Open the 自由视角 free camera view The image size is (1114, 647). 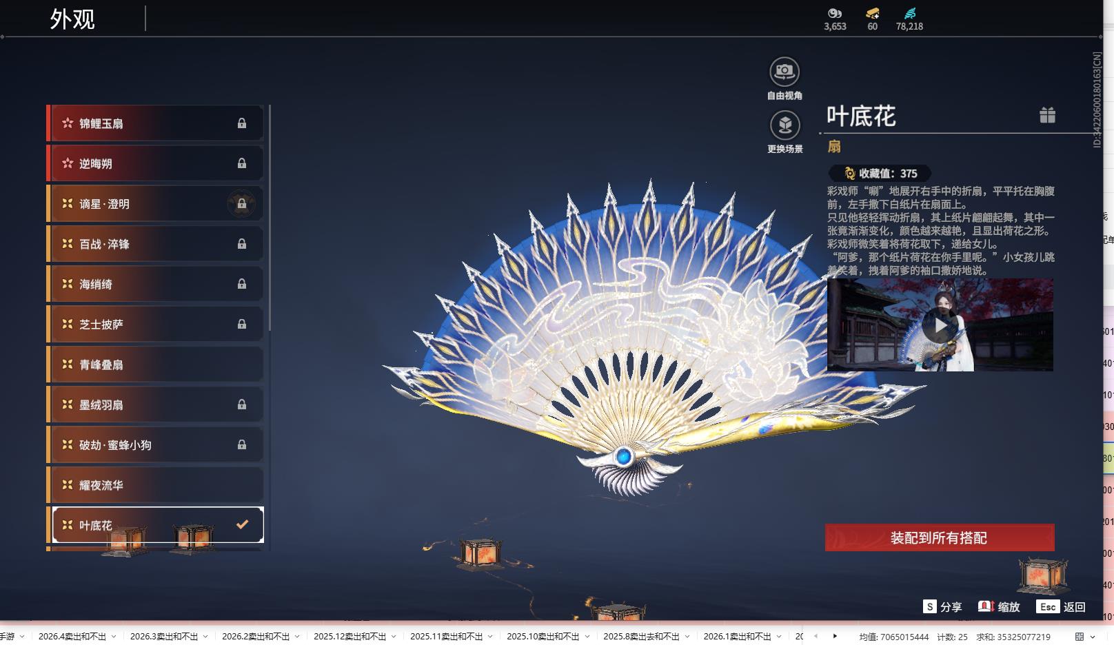point(785,71)
